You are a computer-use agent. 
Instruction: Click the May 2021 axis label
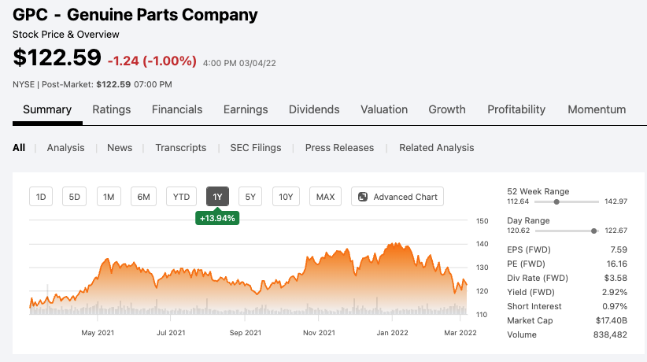point(98,333)
